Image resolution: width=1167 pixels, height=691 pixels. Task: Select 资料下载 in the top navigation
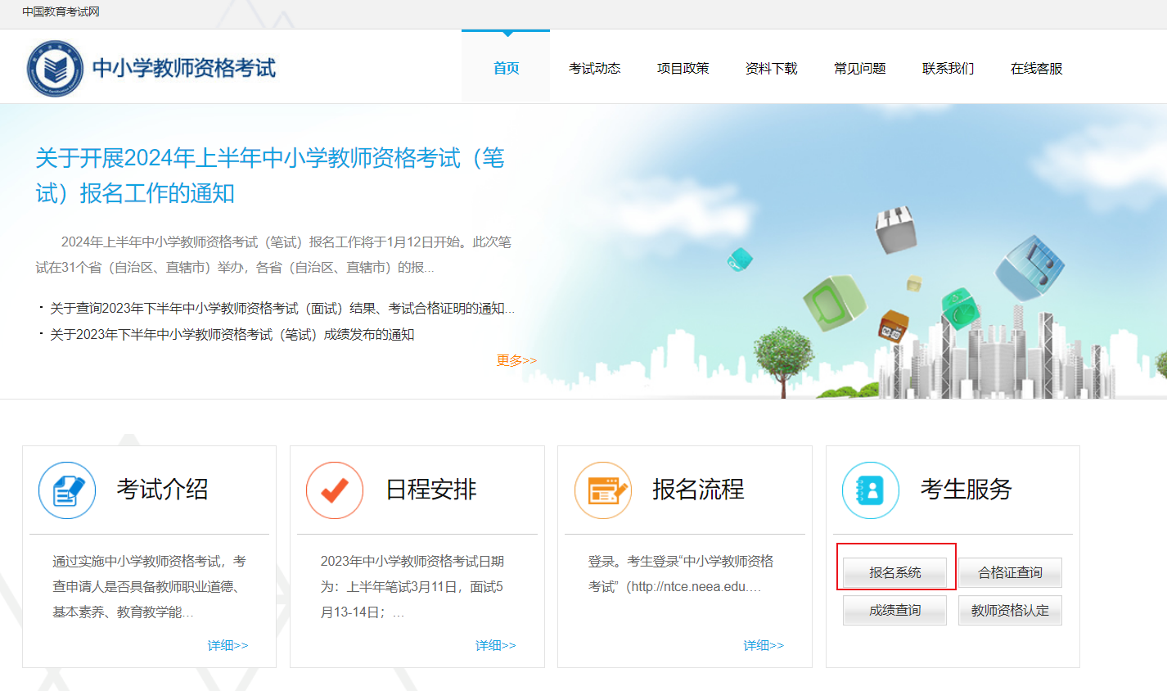(771, 69)
